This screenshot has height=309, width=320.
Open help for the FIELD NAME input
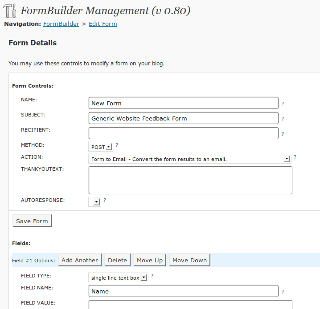pos(283,292)
